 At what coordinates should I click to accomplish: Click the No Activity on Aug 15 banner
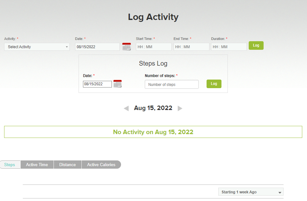coord(153,132)
